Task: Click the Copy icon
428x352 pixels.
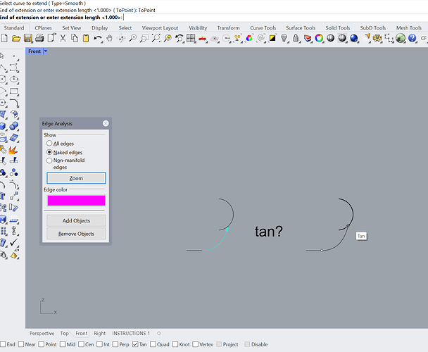Action: click(74, 38)
